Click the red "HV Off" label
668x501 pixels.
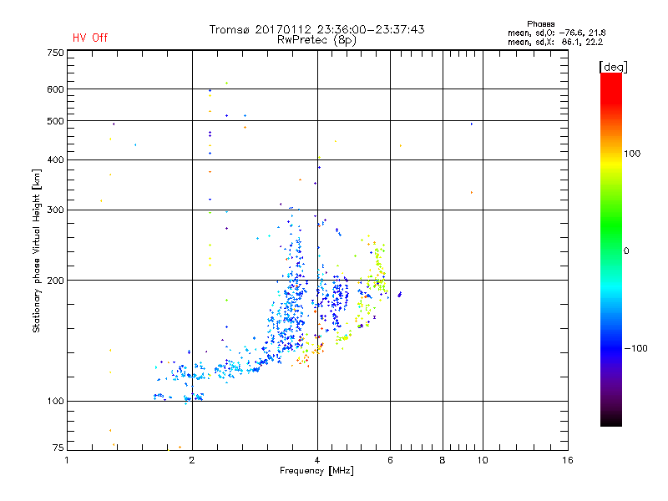[90, 38]
